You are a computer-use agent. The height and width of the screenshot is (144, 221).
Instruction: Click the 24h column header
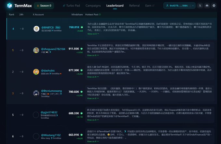[x=21, y=15]
